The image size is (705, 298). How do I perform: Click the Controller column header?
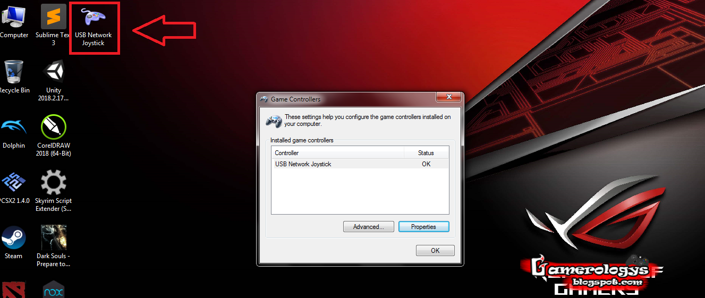pos(338,153)
